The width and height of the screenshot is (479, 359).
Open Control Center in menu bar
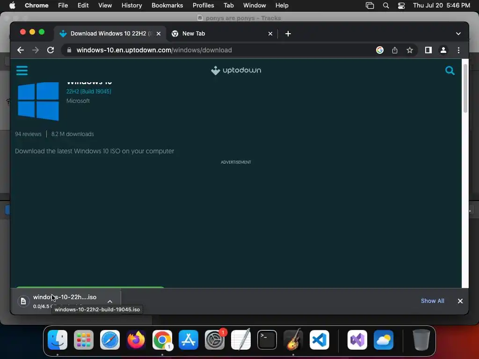click(401, 6)
